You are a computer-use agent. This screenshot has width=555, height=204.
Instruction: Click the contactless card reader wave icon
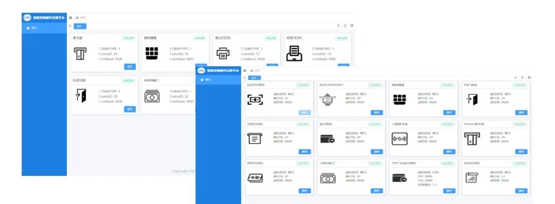[399, 139]
